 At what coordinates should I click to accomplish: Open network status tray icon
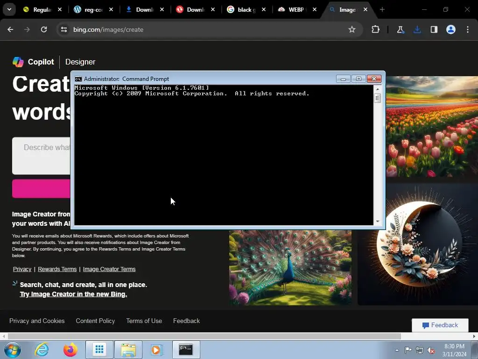pos(420,350)
